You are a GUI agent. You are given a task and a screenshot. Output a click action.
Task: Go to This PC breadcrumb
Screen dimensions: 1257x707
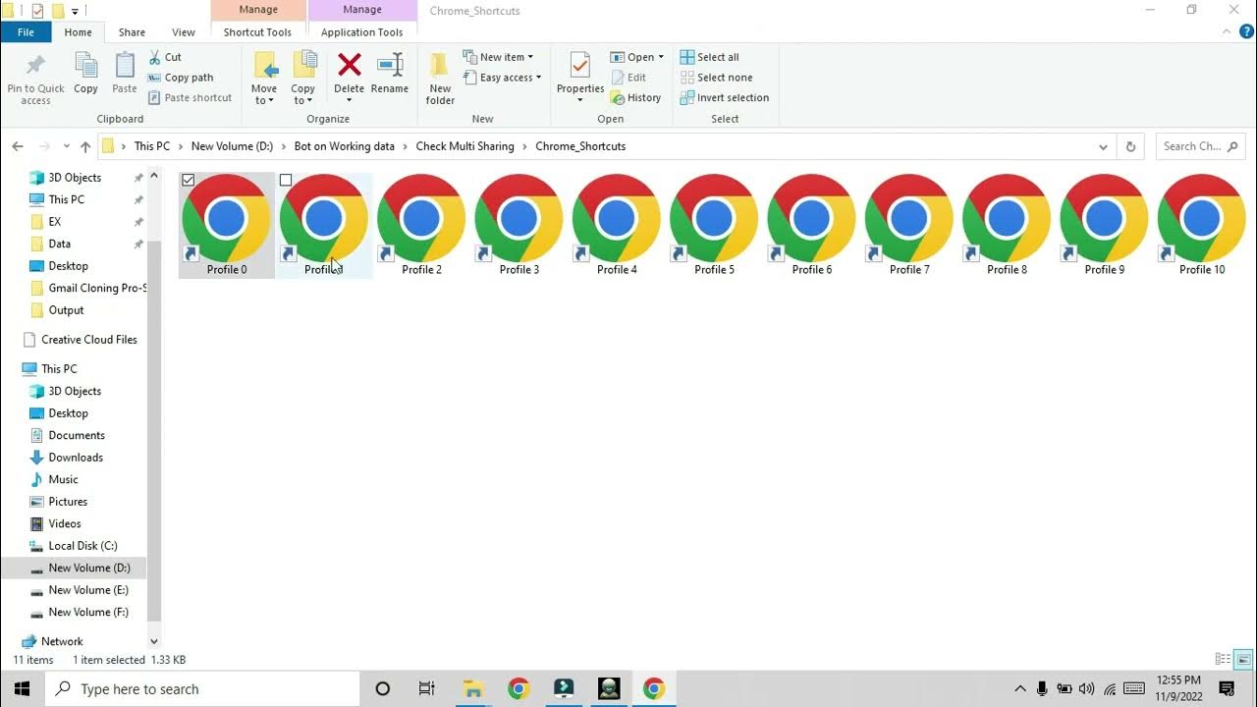pyautogui.click(x=152, y=146)
